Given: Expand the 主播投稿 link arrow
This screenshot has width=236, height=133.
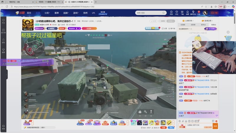Looking at the screenshot, I should [x=193, y=21].
